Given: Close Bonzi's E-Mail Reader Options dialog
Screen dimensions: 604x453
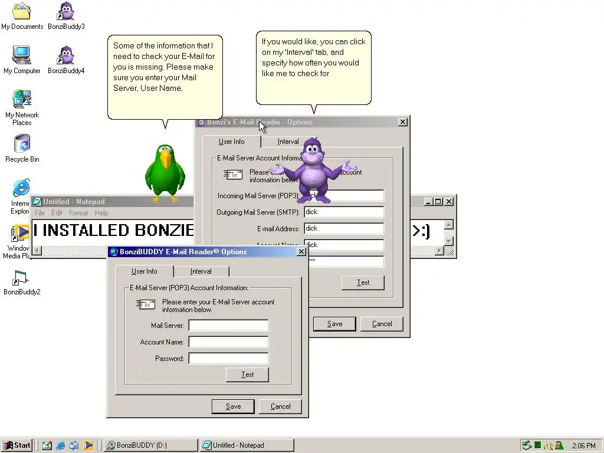Looking at the screenshot, I should click(403, 122).
